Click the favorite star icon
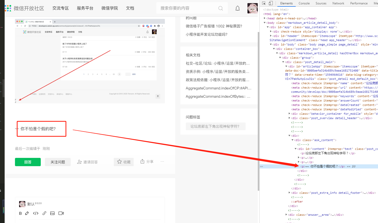 pyautogui.click(x=119, y=162)
